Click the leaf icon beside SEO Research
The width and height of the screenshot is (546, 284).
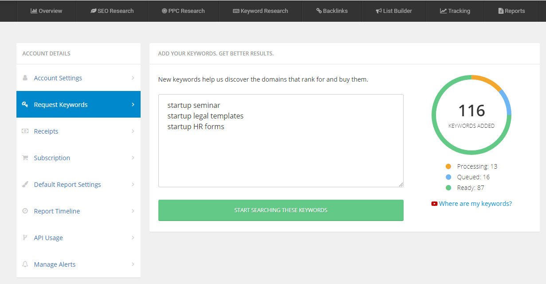(x=93, y=11)
